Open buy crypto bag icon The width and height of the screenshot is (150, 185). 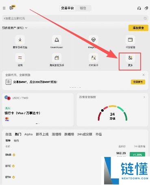tap(57, 58)
